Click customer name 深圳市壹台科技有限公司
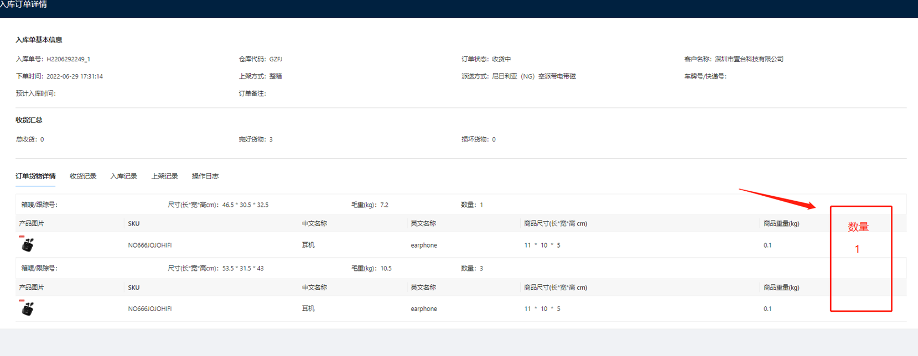Screen dimensions: 918x356 [749, 59]
